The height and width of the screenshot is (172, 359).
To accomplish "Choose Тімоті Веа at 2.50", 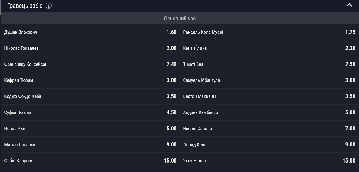I will click(x=269, y=64).
